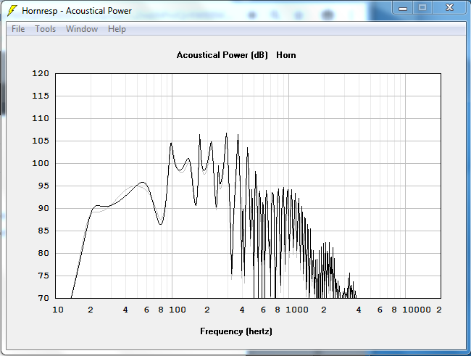Maximize the Hornresp window
Image resolution: width=471 pixels, height=356 pixels.
click(422, 7)
